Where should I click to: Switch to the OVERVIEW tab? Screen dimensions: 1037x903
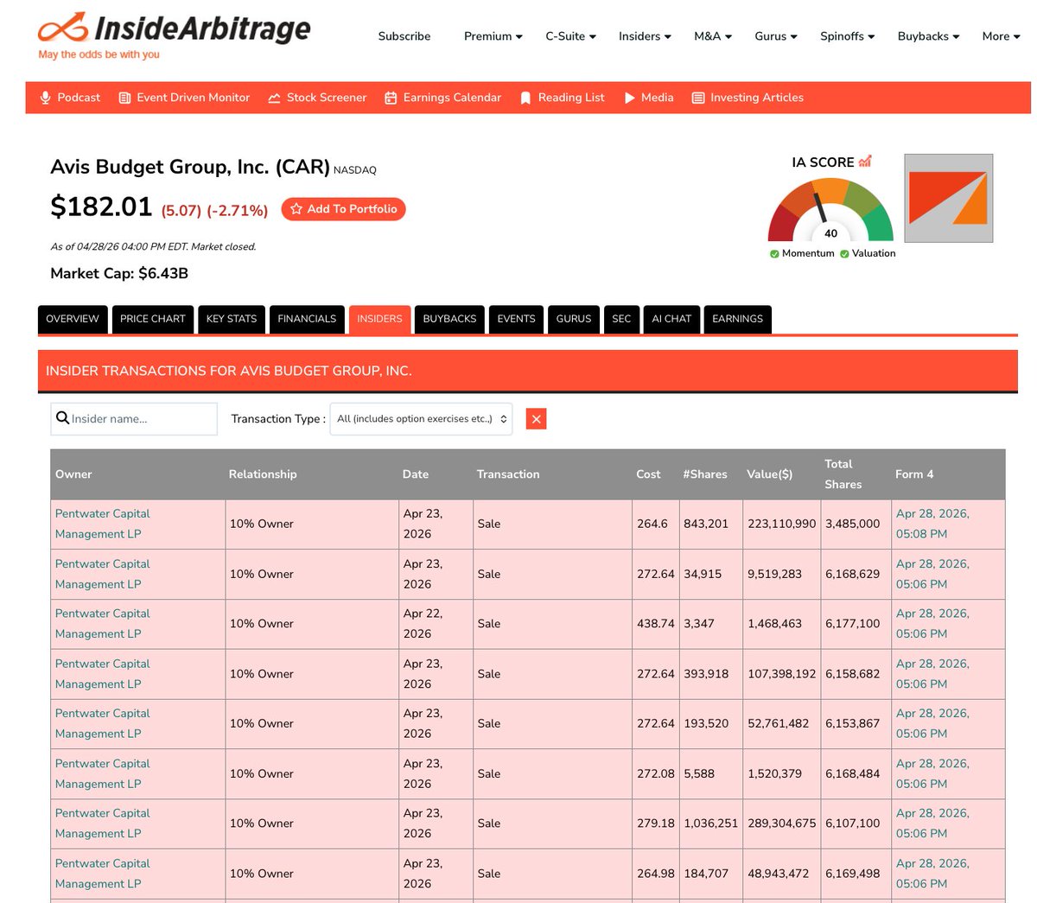[x=73, y=319]
